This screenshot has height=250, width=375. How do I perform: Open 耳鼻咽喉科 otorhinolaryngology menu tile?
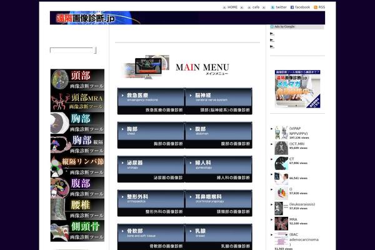pyautogui.click(x=219, y=203)
